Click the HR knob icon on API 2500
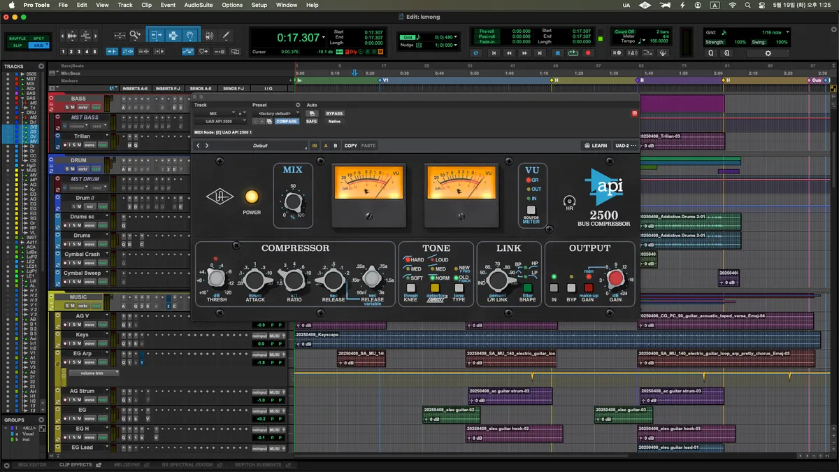The height and width of the screenshot is (472, 839). click(x=569, y=201)
